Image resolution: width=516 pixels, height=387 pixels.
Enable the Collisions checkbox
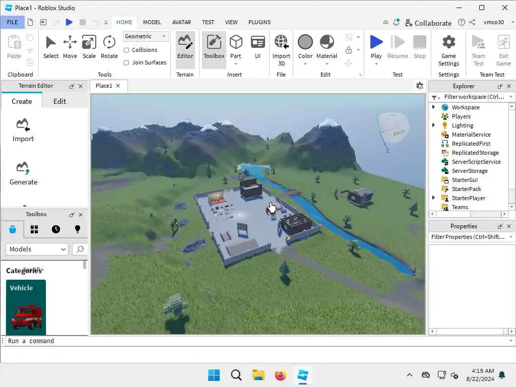[126, 50]
